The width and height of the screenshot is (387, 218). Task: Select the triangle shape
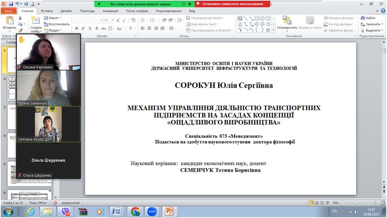pos(240,24)
